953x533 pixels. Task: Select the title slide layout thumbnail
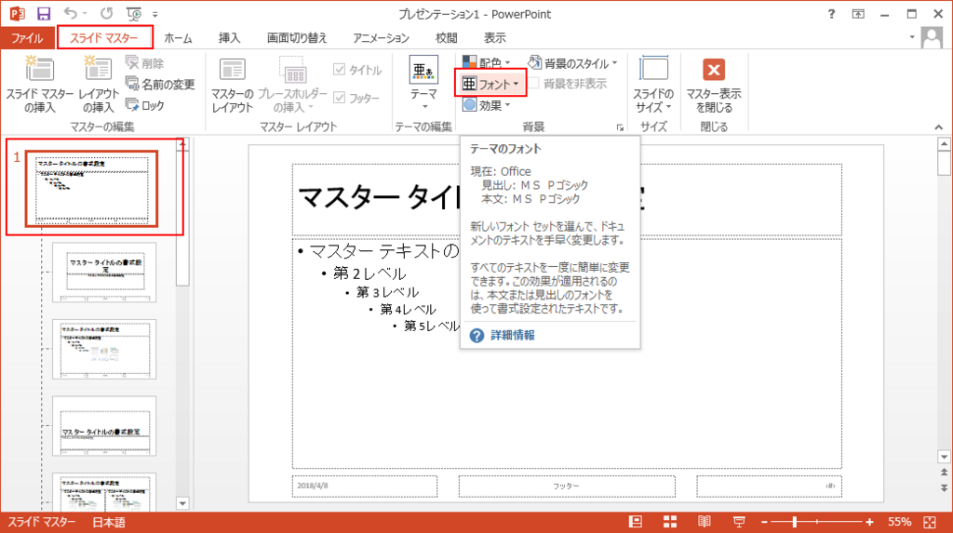tap(104, 273)
